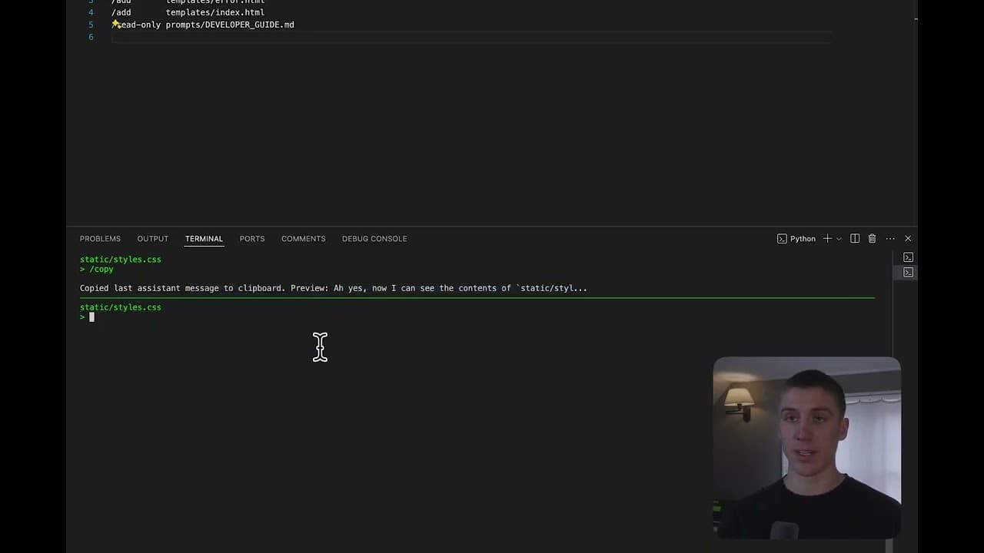Open the terminal profile dropdown chevron
Screen dimensions: 984x553
click(838, 239)
